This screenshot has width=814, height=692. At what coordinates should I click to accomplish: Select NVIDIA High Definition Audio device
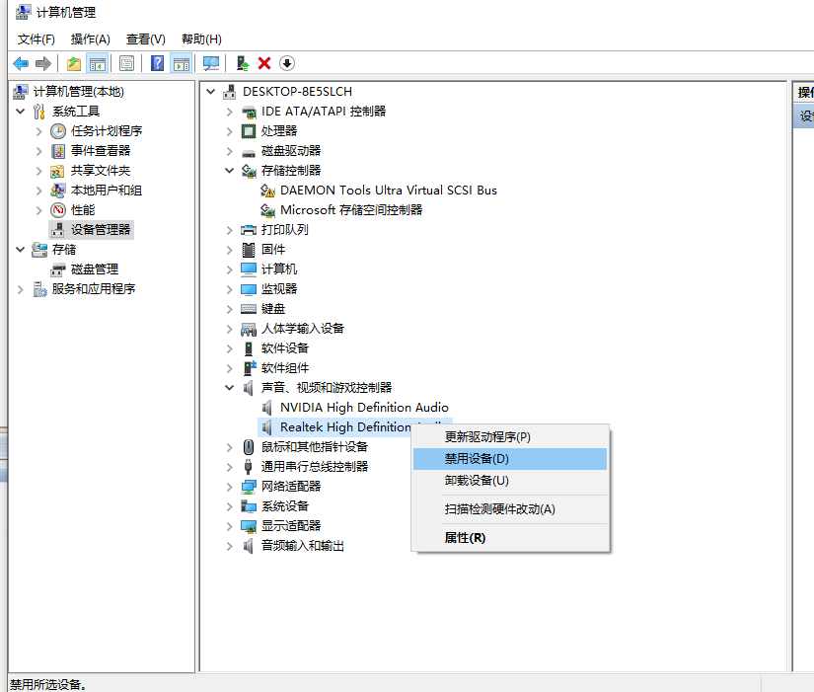click(x=364, y=408)
